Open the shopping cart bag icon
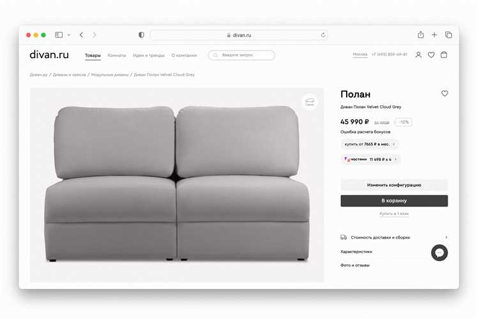 tap(444, 55)
